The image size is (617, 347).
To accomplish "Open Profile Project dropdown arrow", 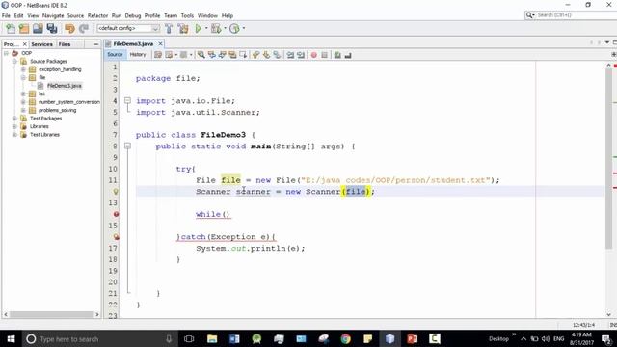I will point(244,28).
